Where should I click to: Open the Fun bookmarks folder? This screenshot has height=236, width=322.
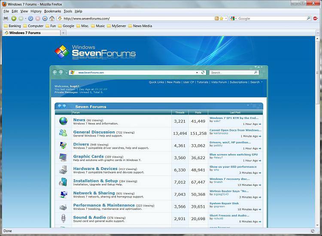pyautogui.click(x=51, y=26)
